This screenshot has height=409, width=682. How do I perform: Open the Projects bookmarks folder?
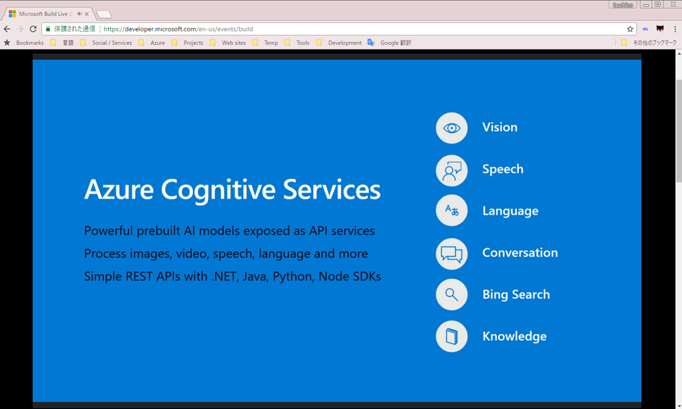(187, 43)
